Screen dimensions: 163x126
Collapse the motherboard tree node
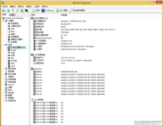pos(4,45)
